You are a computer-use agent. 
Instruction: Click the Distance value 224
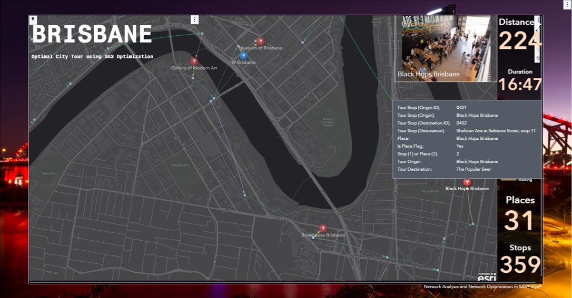click(520, 40)
